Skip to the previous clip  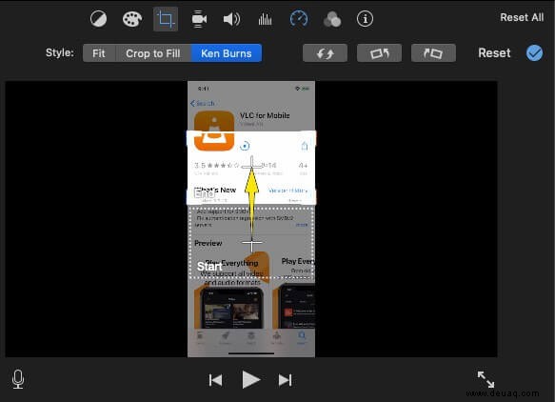(215, 380)
